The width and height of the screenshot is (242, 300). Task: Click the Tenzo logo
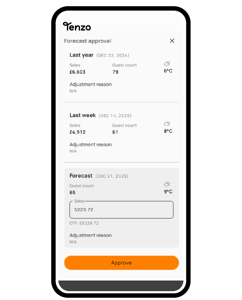click(x=77, y=26)
